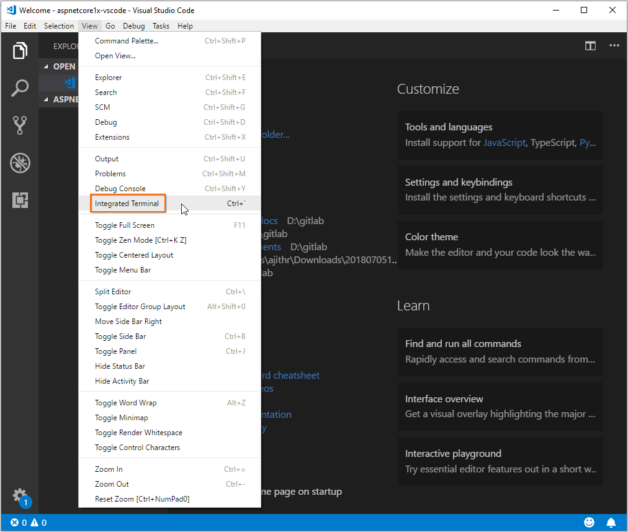Choose Search in the View menu
Viewport: 628px width, 532px height.
(x=170, y=92)
